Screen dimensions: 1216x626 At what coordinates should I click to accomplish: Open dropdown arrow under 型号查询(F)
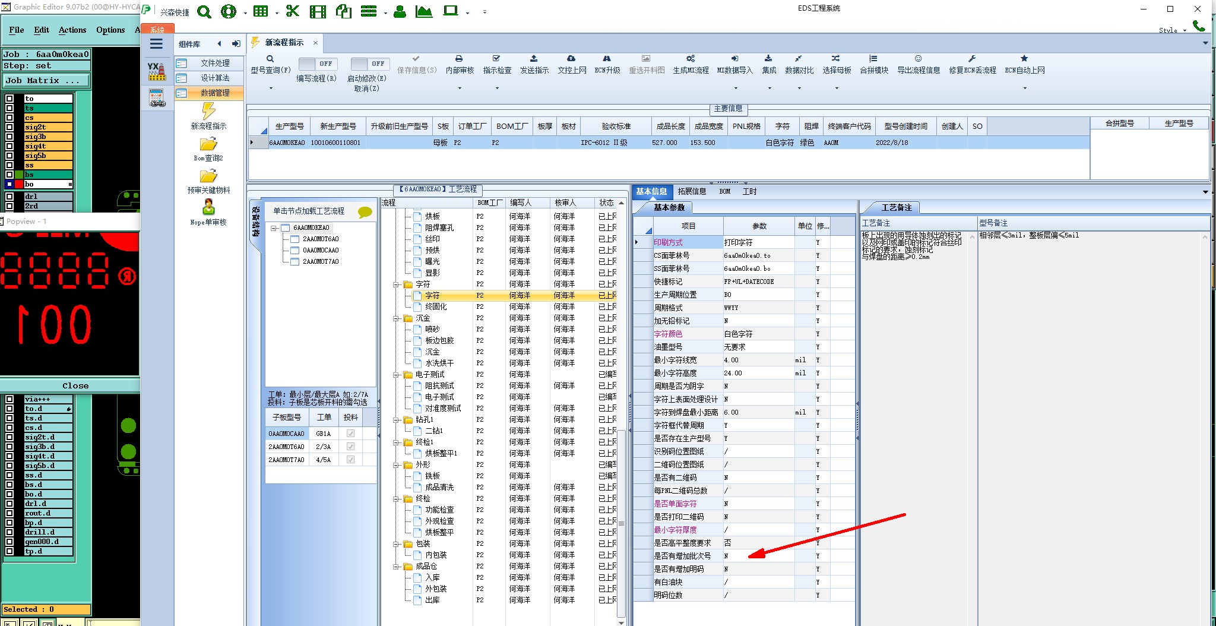(271, 88)
